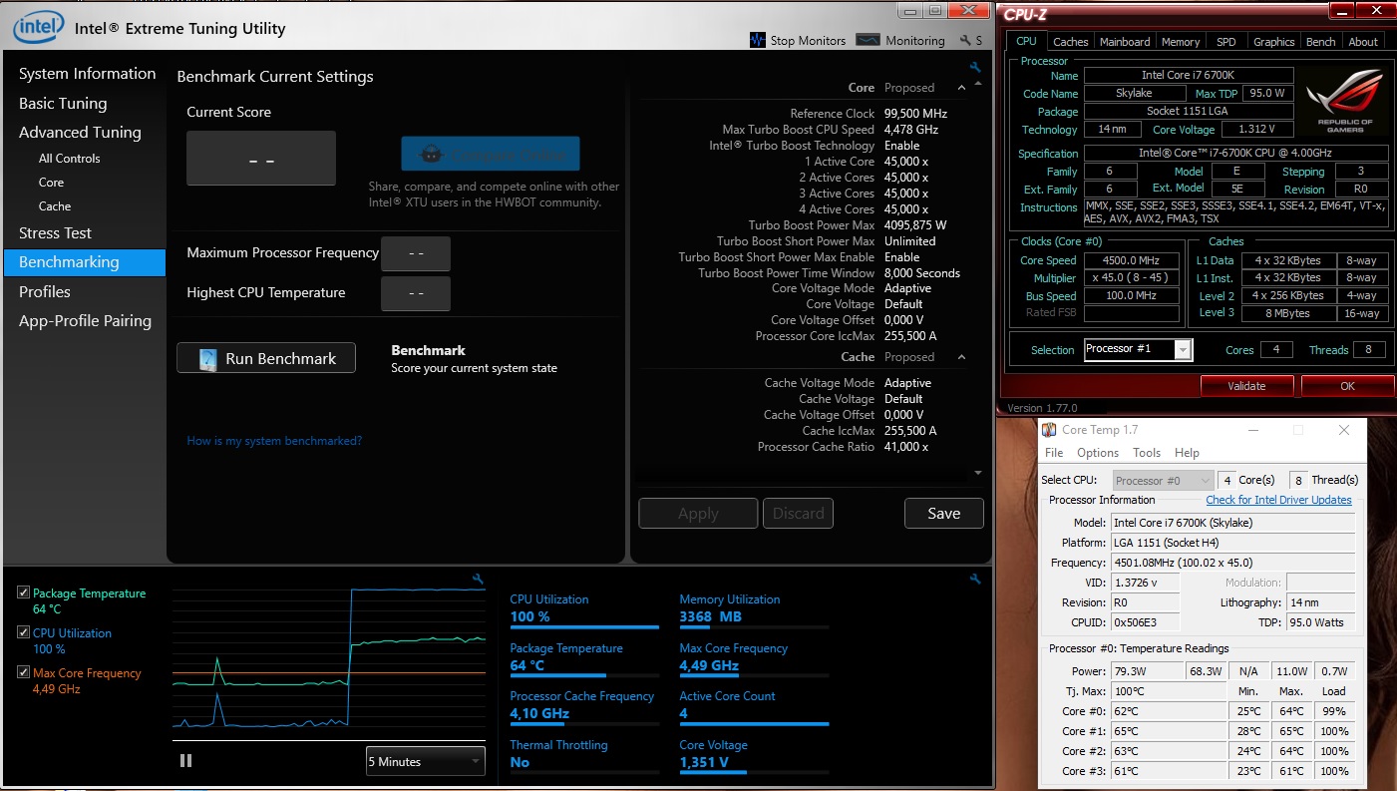Click the Processor Cache Ratio value 41,000 x
Image resolution: width=1397 pixels, height=791 pixels.
(x=906, y=447)
